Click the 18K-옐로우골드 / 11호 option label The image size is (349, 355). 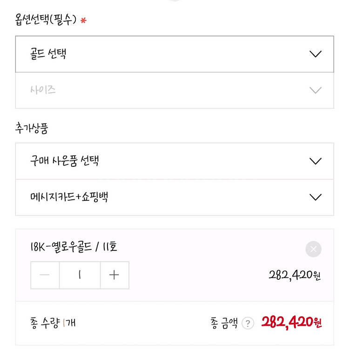point(74,247)
